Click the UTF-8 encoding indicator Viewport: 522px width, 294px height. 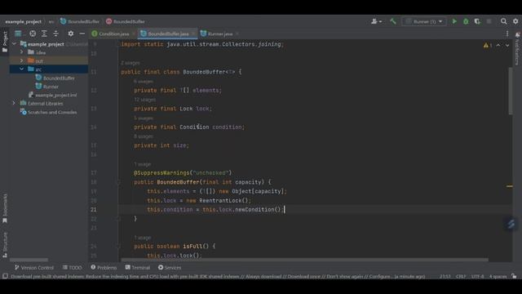477,276
